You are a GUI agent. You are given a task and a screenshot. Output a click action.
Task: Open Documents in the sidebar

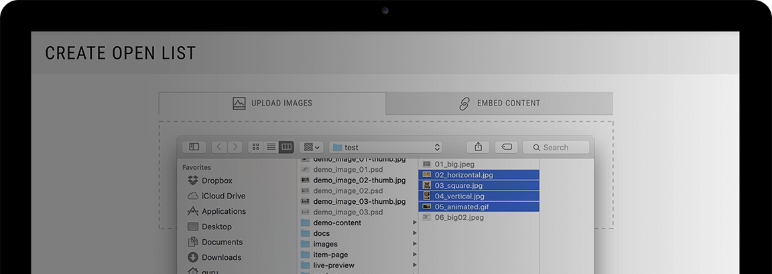(x=215, y=242)
